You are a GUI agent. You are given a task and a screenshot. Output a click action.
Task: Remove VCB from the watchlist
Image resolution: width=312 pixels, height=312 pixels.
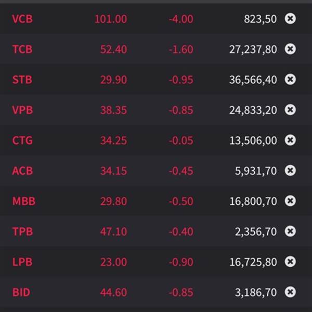point(290,19)
